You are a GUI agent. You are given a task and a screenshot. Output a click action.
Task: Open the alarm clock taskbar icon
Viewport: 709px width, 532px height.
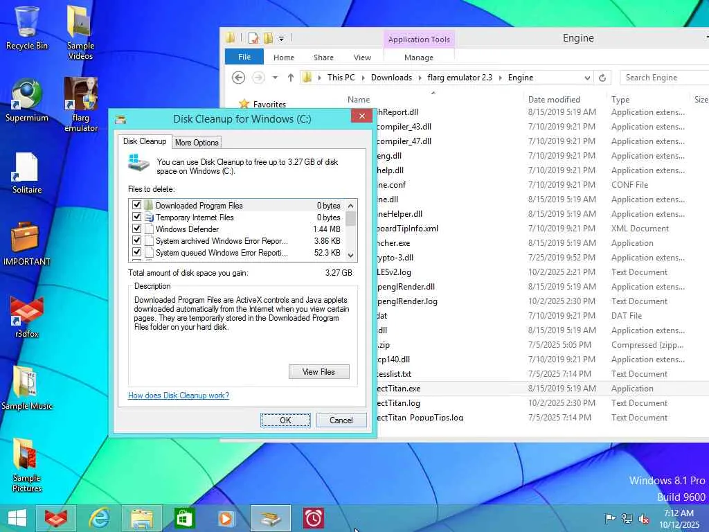[x=314, y=518]
